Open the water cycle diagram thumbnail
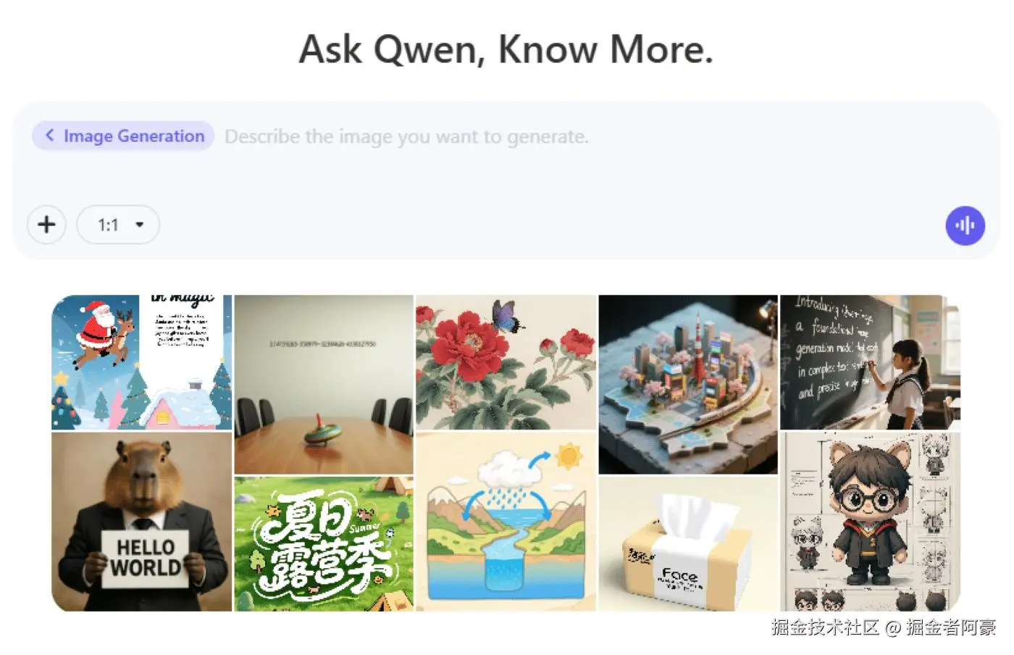1014x655 pixels. [506, 522]
